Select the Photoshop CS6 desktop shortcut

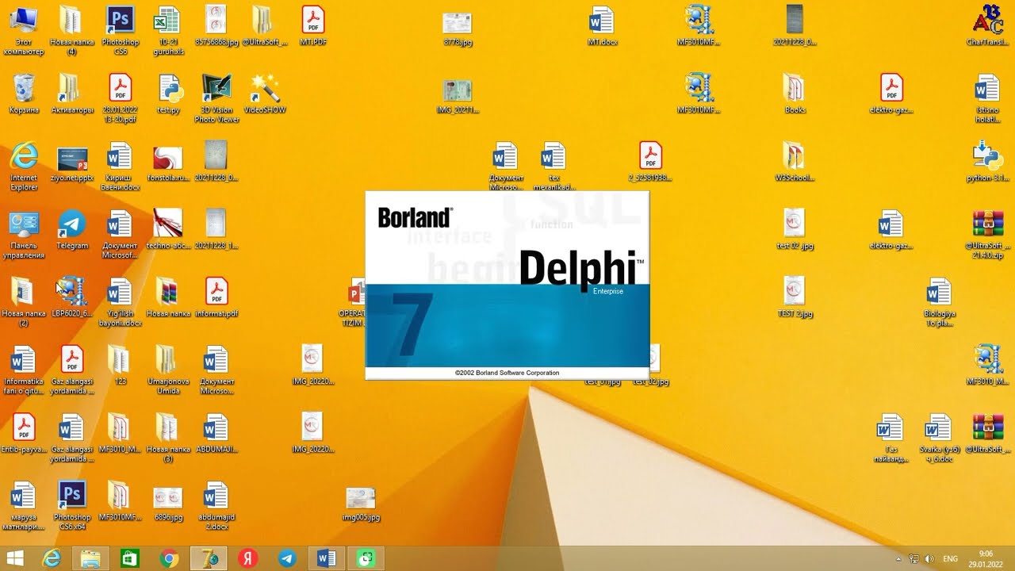coord(121,30)
